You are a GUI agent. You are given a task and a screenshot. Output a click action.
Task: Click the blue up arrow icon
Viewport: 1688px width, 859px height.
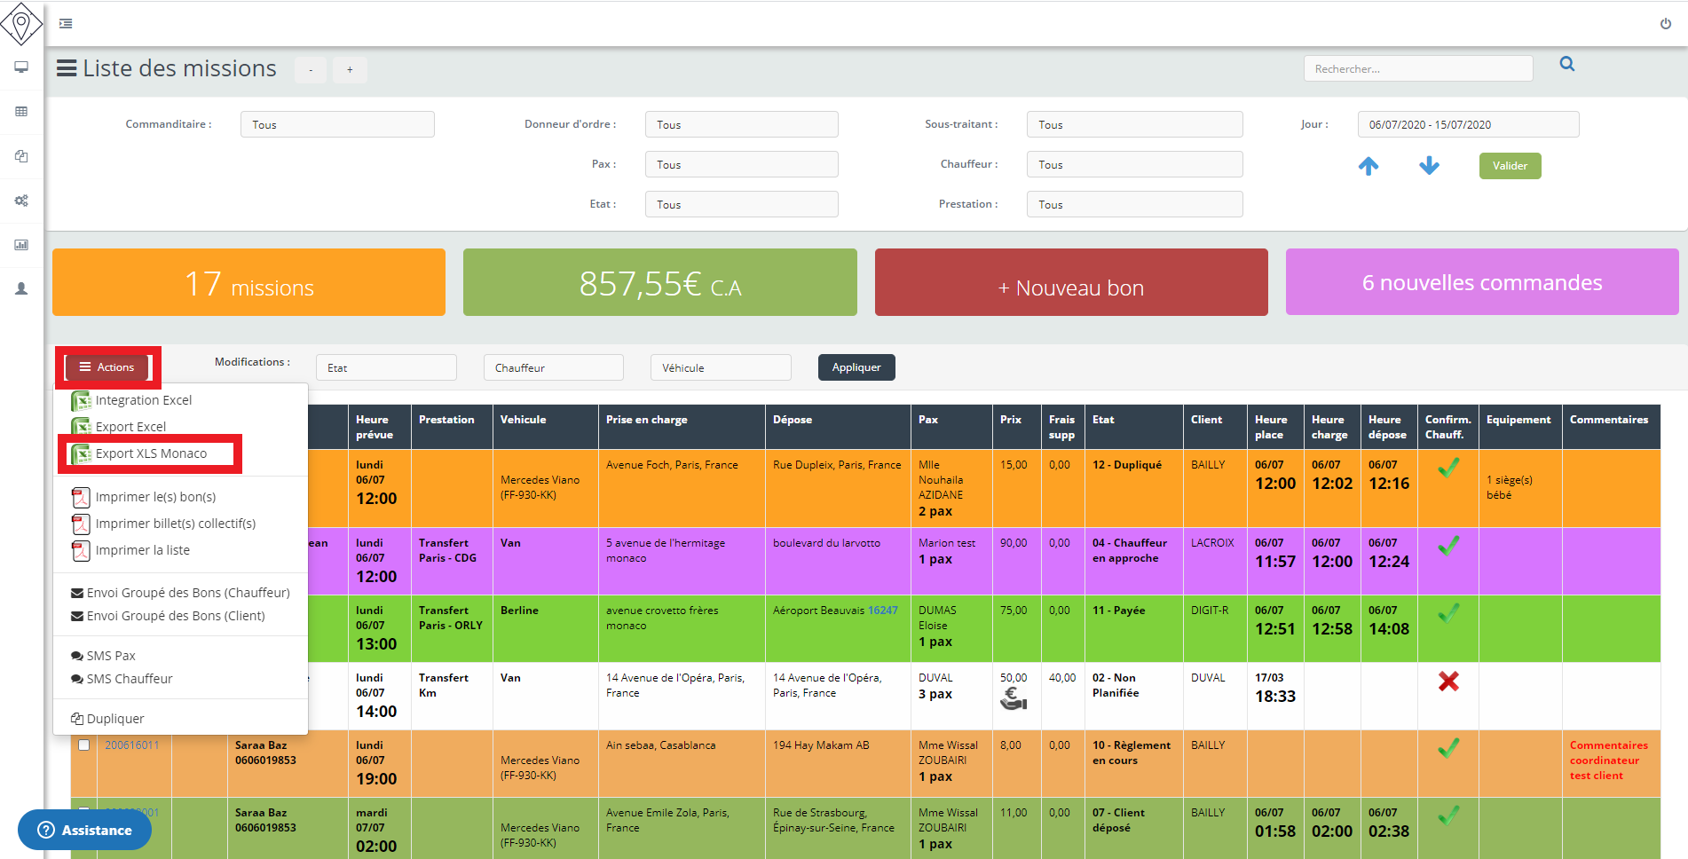pos(1368,166)
